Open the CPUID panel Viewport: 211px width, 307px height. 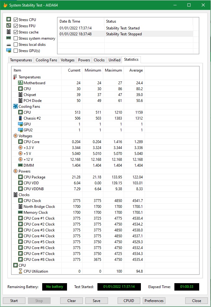pyautogui.click(x=129, y=300)
